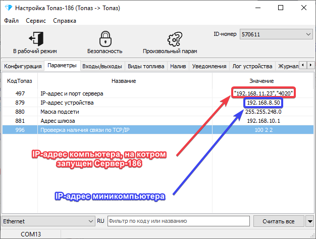Click the value 192.168.10.1
The width and height of the screenshot is (316, 239).
[x=264, y=121]
